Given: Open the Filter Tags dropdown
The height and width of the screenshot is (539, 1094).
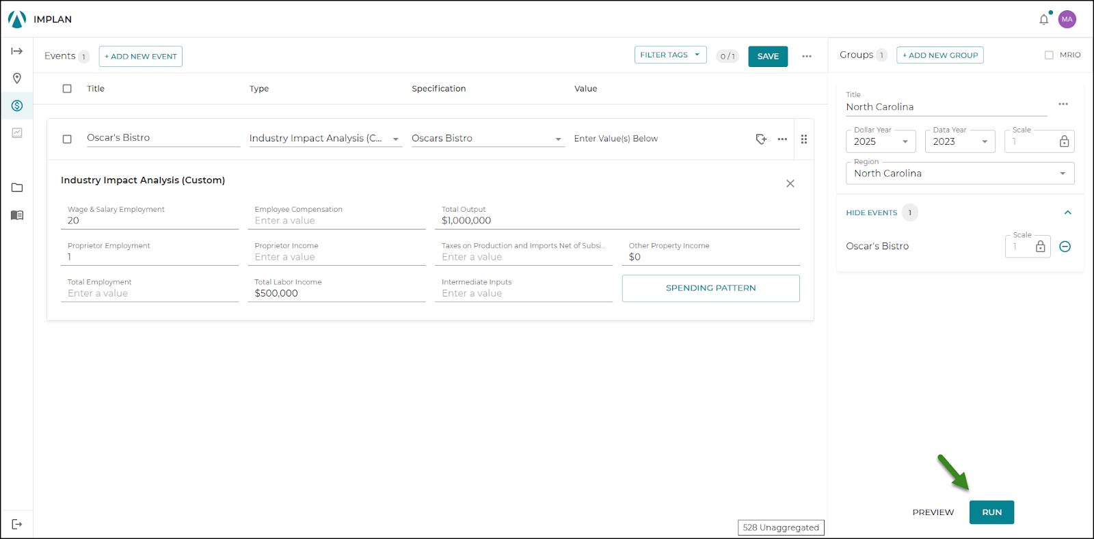Looking at the screenshot, I should click(670, 55).
